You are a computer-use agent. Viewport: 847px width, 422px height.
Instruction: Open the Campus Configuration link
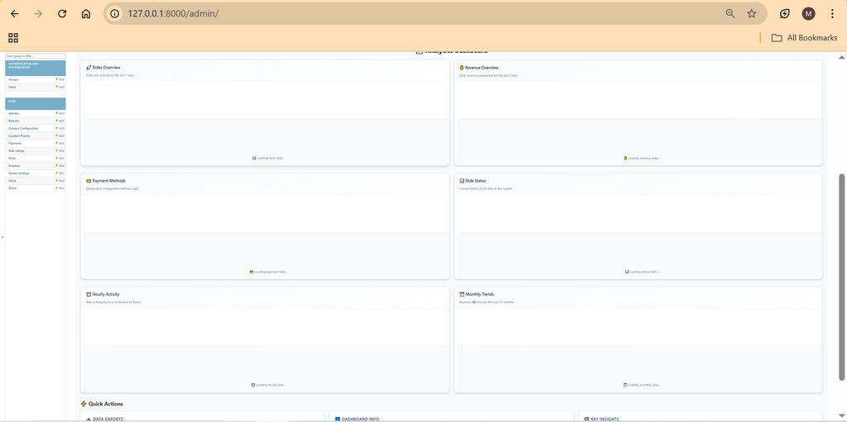click(x=23, y=128)
